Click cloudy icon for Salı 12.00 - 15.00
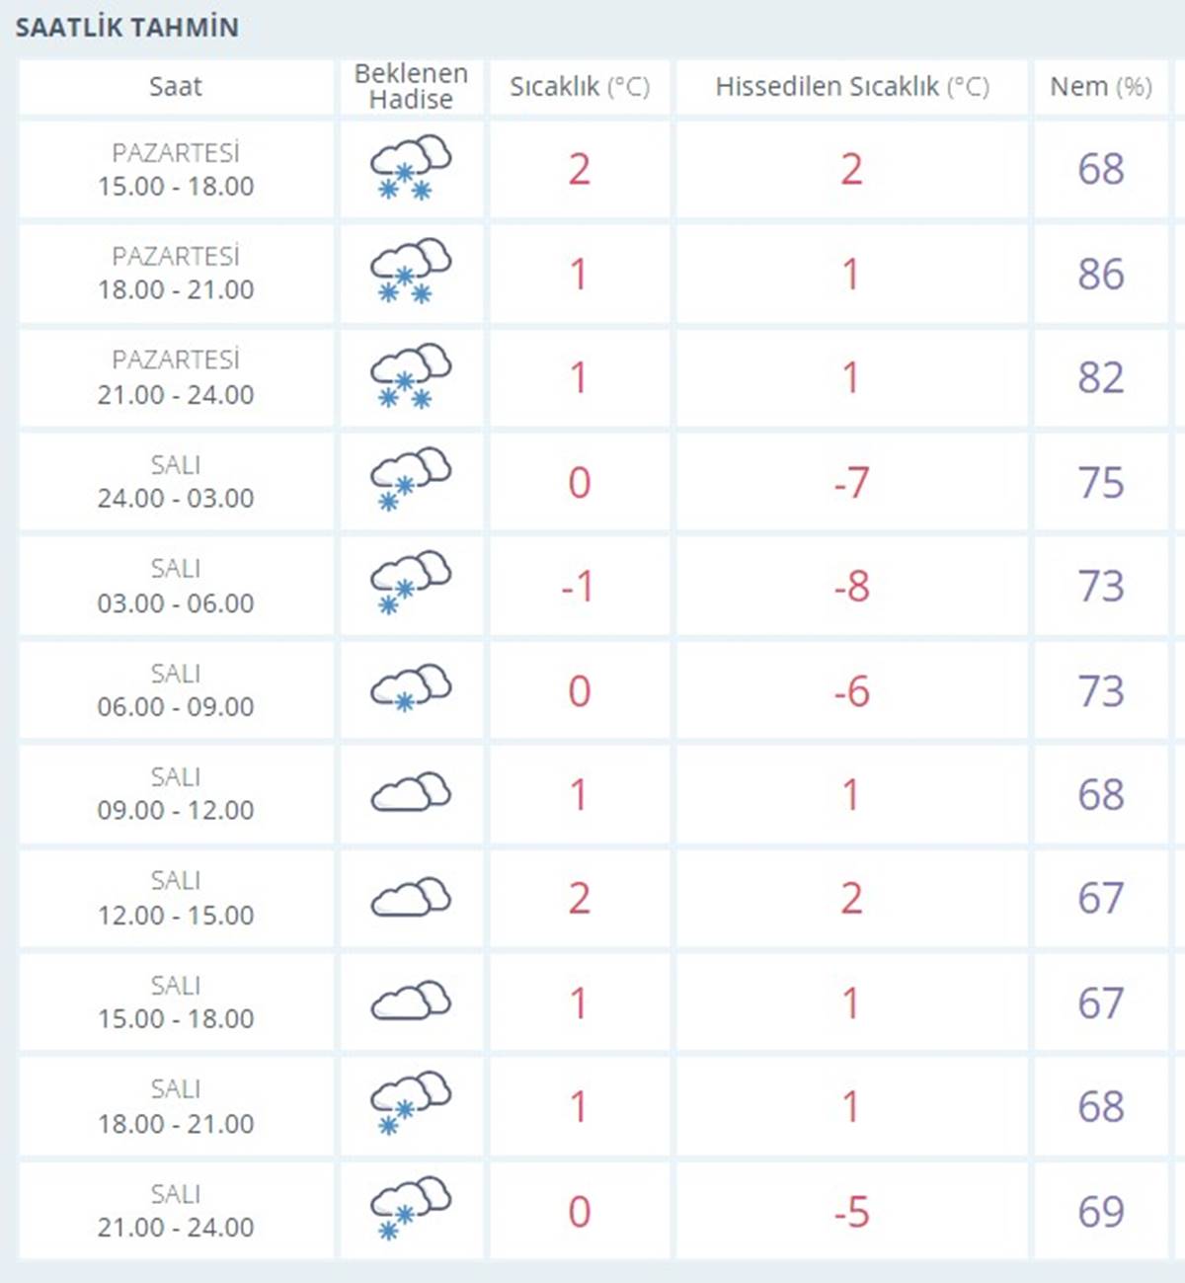The height and width of the screenshot is (1283, 1185). tap(410, 898)
